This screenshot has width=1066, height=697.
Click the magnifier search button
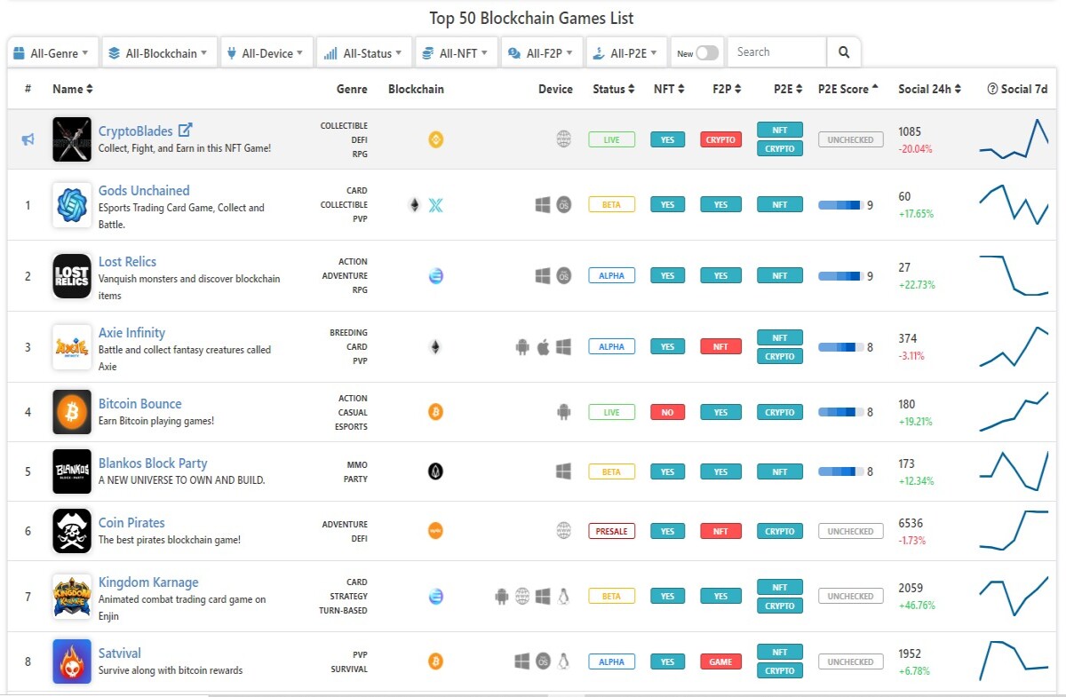point(843,52)
